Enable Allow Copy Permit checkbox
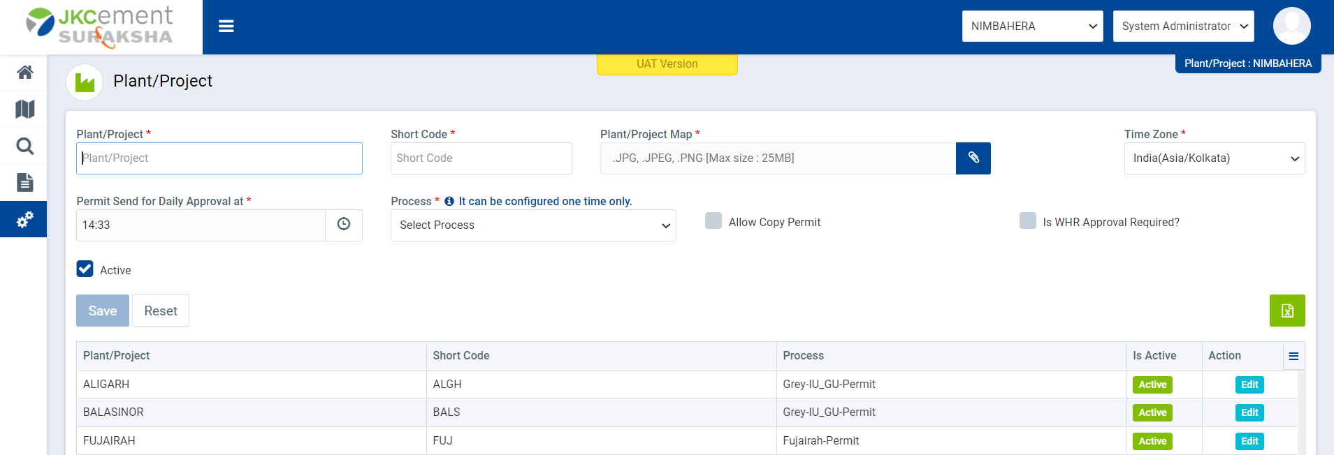 (x=713, y=221)
